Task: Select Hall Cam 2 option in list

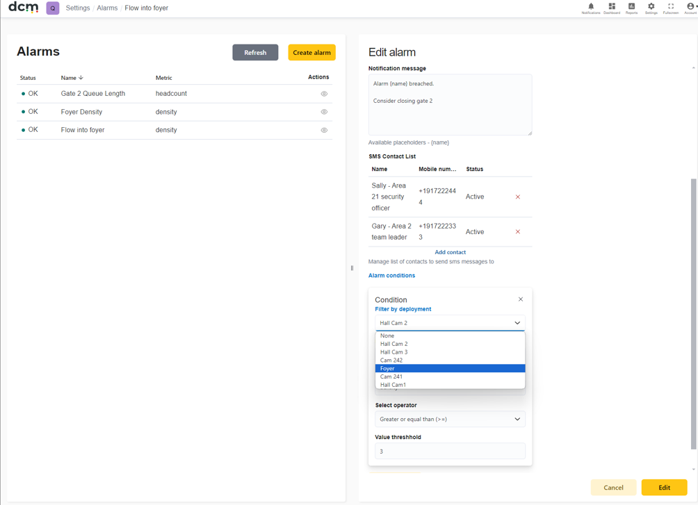Action: click(450, 344)
